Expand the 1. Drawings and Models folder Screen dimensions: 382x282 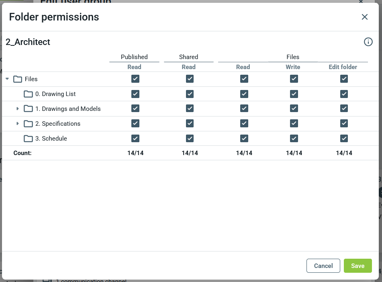tap(18, 109)
